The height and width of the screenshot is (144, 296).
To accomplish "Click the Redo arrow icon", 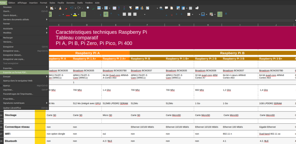I will pos(79,8).
